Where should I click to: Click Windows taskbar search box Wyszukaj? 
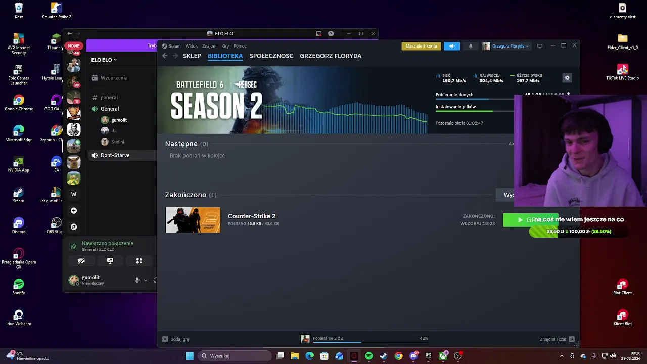[x=234, y=356]
